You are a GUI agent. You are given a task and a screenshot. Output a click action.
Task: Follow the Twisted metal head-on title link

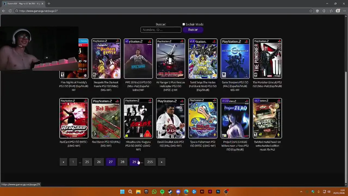click(267, 146)
